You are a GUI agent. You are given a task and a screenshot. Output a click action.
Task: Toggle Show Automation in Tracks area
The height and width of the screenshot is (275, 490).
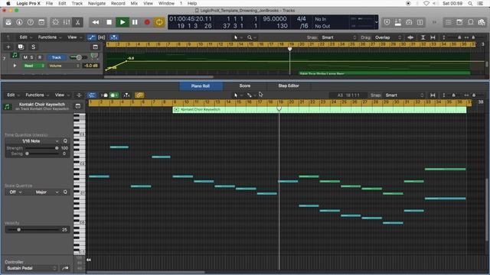coord(92,37)
